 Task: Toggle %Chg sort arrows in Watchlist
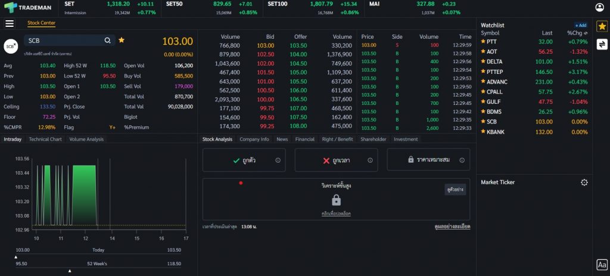tap(586, 33)
